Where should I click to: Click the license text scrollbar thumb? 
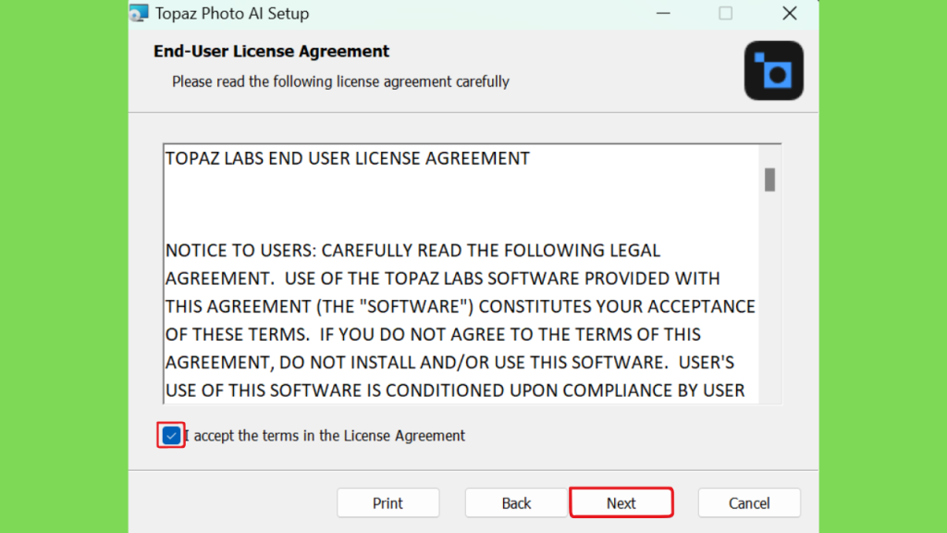[x=769, y=180]
